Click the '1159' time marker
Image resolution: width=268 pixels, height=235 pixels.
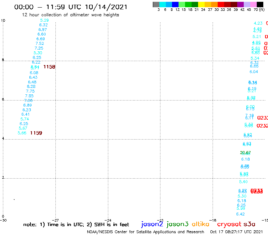36,133
